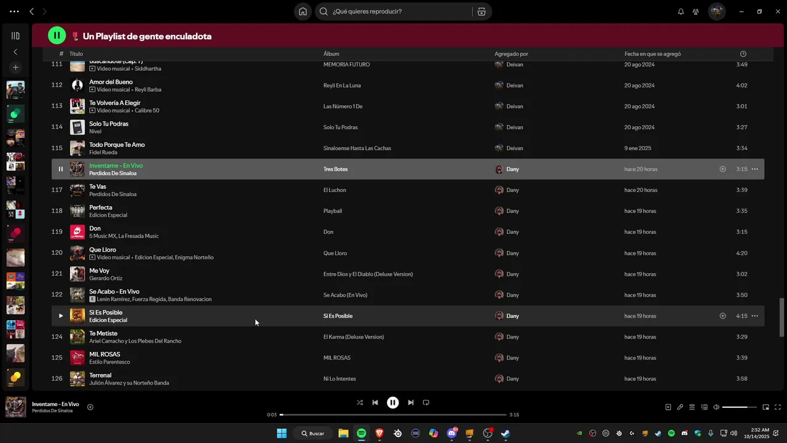Pause the Inventame - En Vivo row
The height and width of the screenshot is (443, 787).
tap(60, 169)
